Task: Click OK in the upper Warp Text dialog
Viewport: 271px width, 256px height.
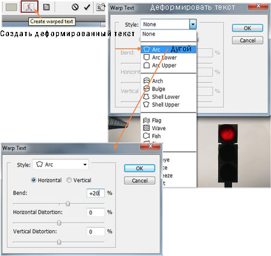Action: coord(248,28)
